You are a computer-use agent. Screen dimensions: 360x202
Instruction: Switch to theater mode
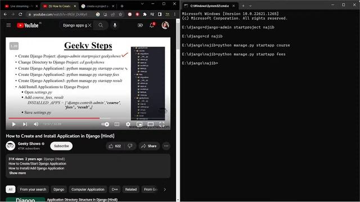[151, 124]
